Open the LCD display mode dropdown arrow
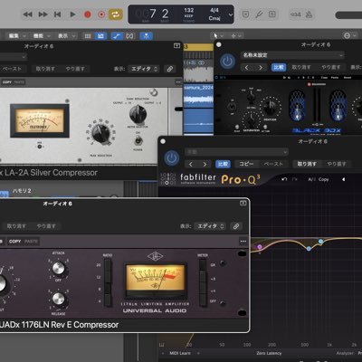 pos(231,14)
